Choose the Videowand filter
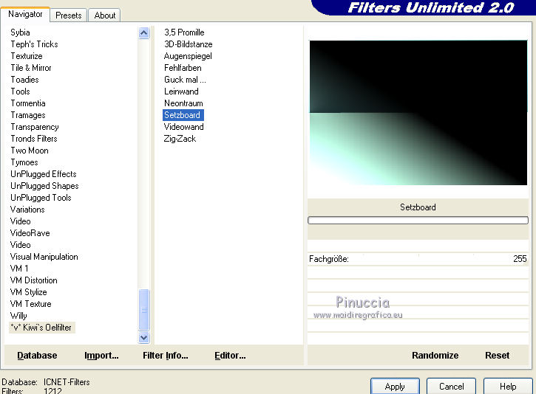 [184, 127]
